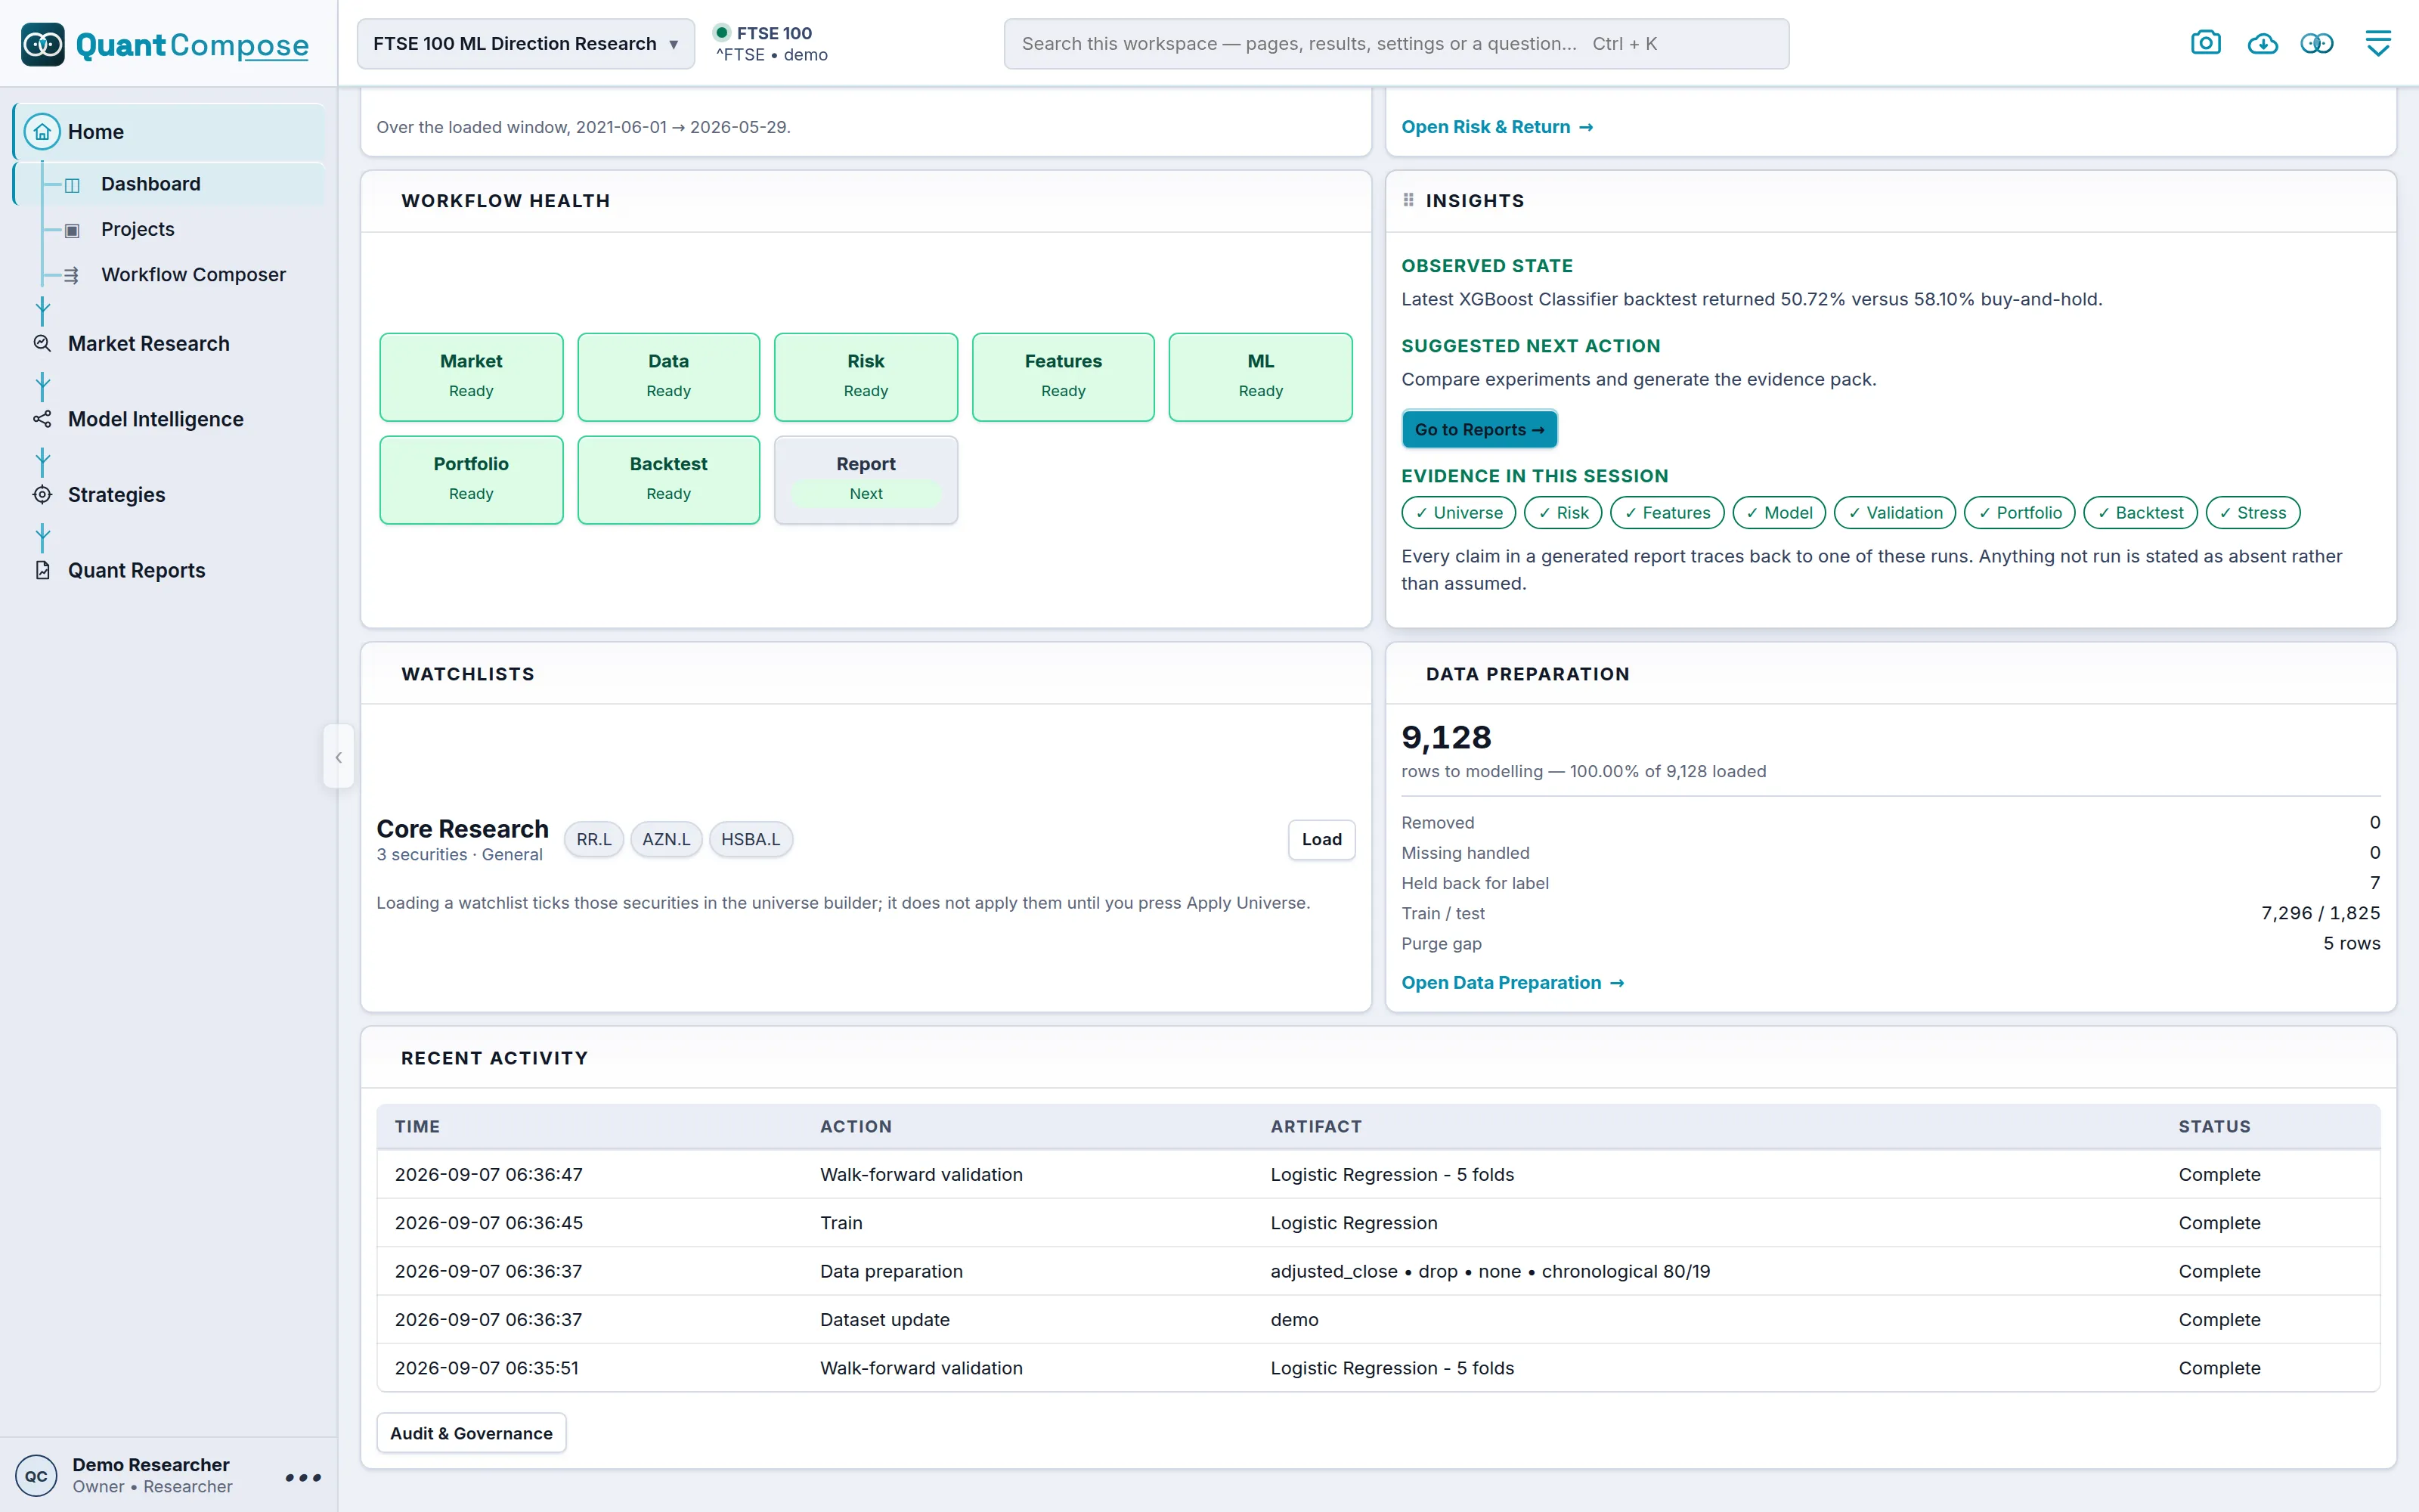Click the RR.L ticker chip

point(593,839)
